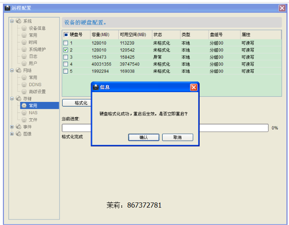Click the icon beside 高级设置
289x225 pixels.
click(x=24, y=92)
